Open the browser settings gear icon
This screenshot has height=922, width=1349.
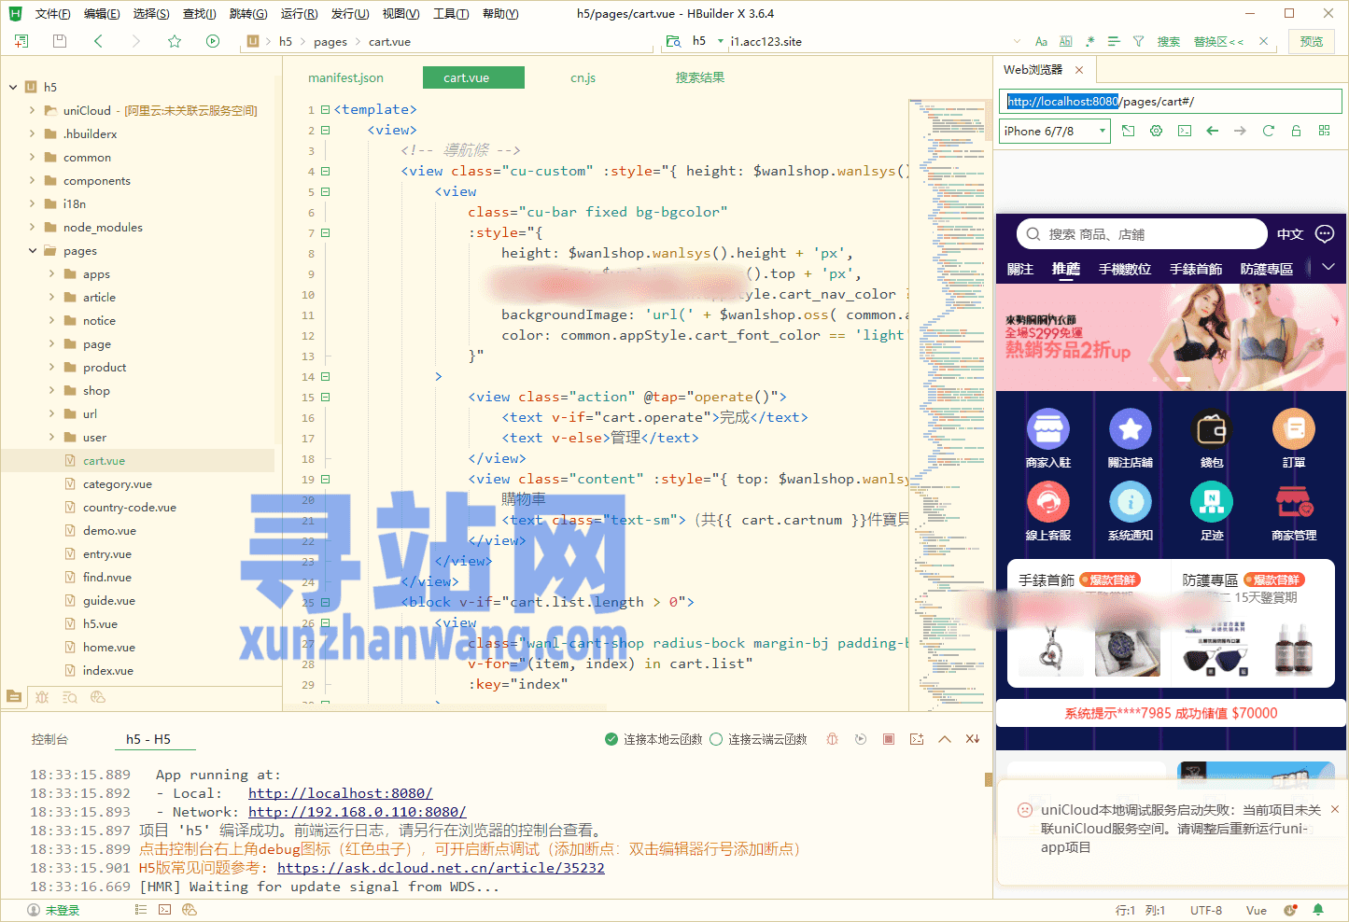tap(1156, 131)
